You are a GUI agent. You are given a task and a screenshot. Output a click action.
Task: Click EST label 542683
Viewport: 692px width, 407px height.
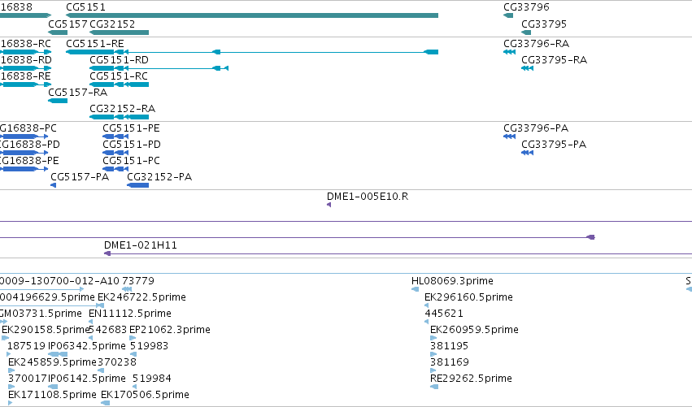coord(107,330)
